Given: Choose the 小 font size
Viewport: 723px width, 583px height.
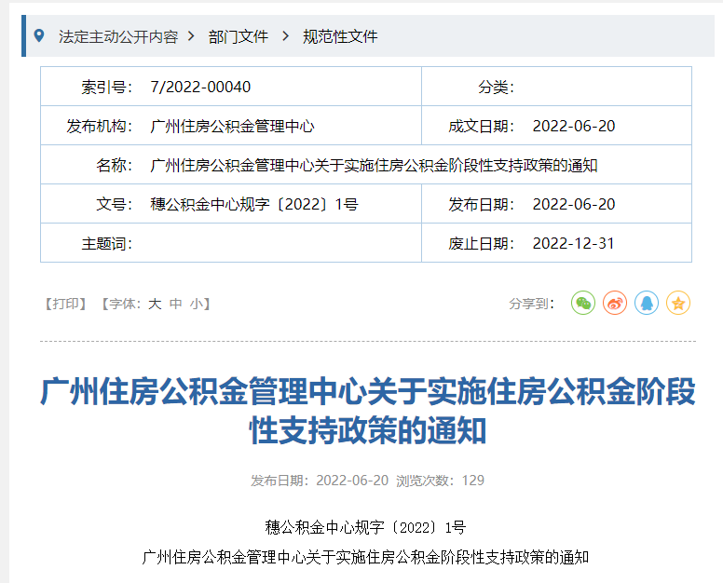Looking at the screenshot, I should (x=196, y=304).
